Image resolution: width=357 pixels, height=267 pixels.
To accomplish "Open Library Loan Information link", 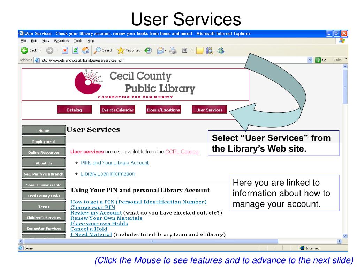I will click(x=107, y=174).
